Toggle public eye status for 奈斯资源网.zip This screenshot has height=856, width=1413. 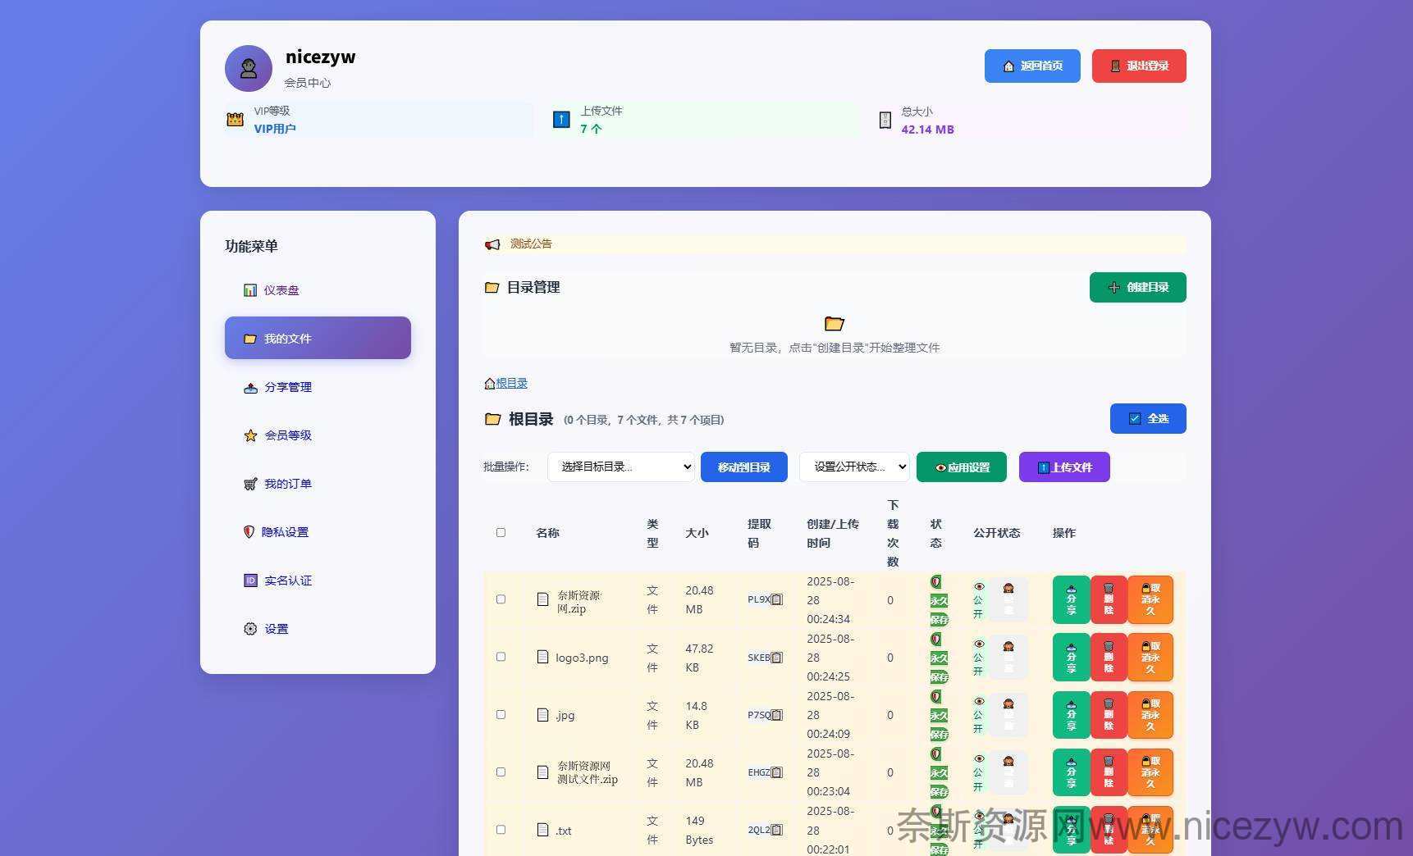978,599
